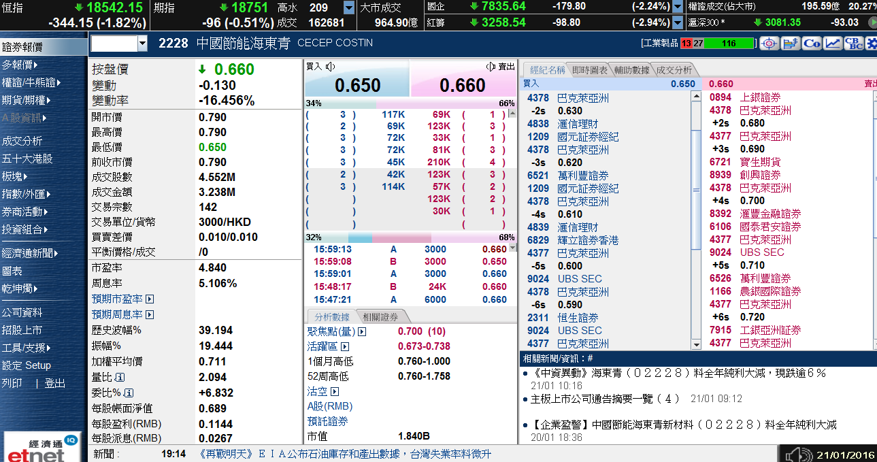Open 招股上市 in the sidebar
This screenshot has width=877, height=462.
tap(22, 330)
